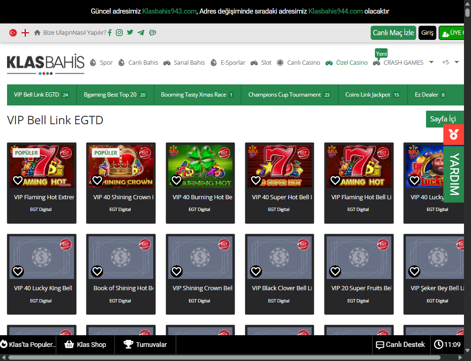Click the Canlı Destek chat bubble icon
This screenshot has height=361, width=471.
click(x=380, y=345)
